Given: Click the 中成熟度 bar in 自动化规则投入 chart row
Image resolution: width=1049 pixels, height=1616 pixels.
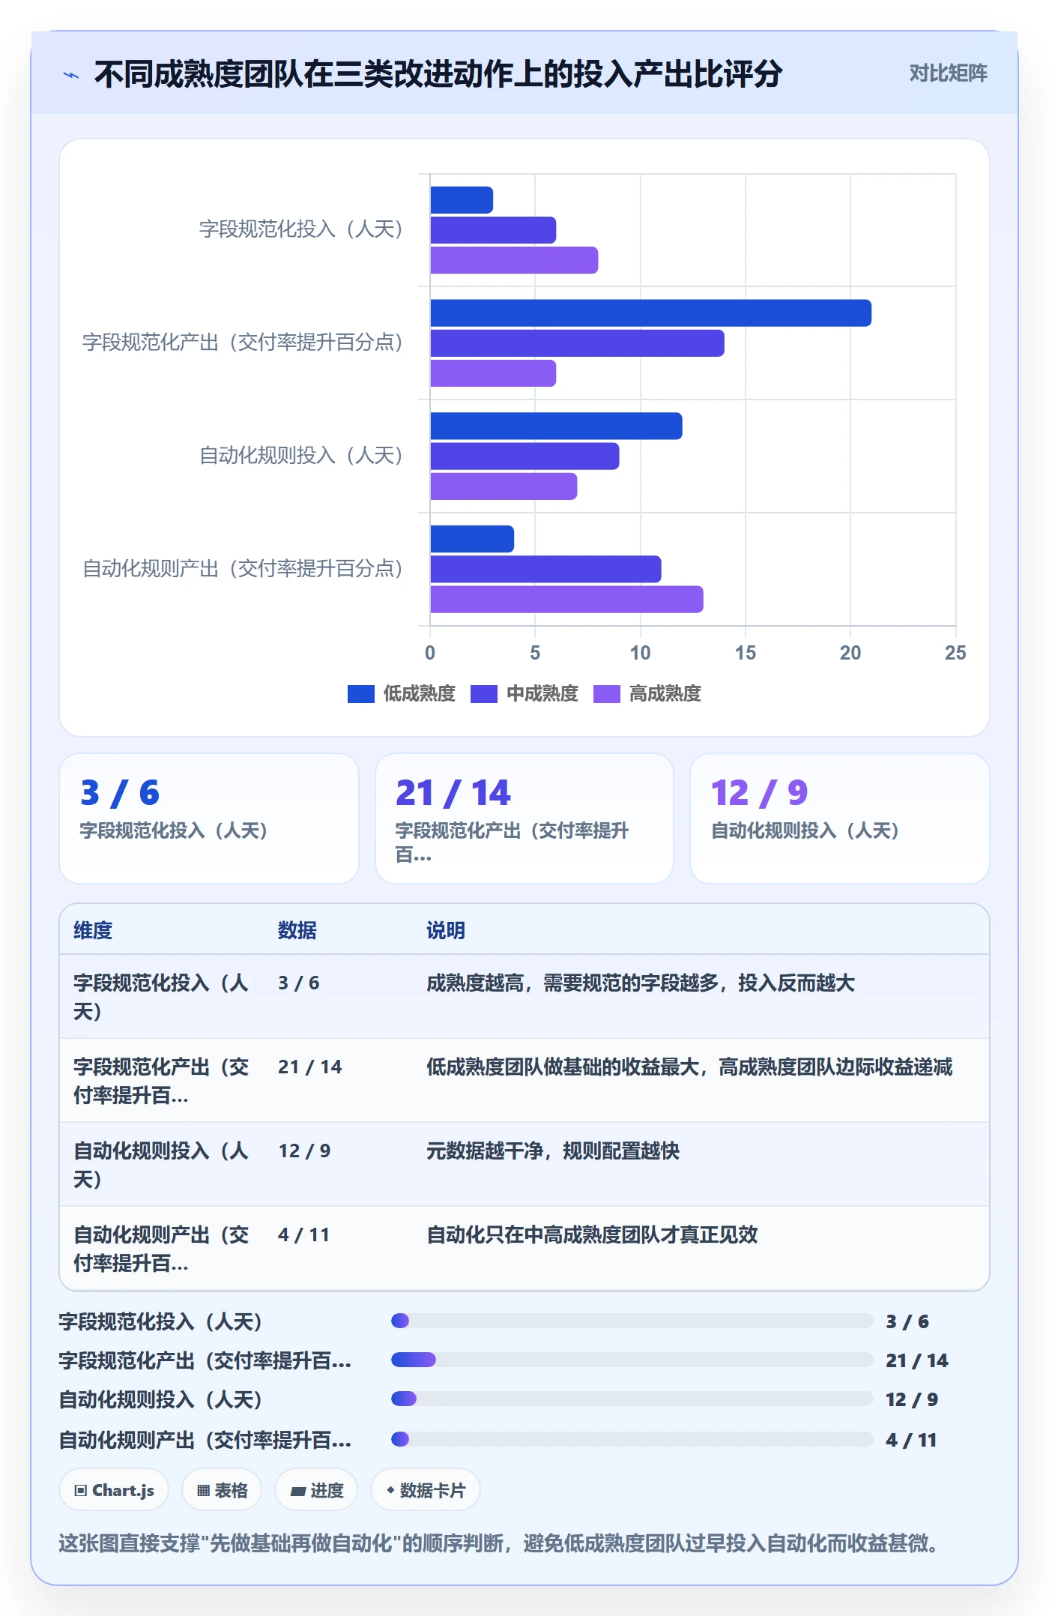Looking at the screenshot, I should 524,456.
